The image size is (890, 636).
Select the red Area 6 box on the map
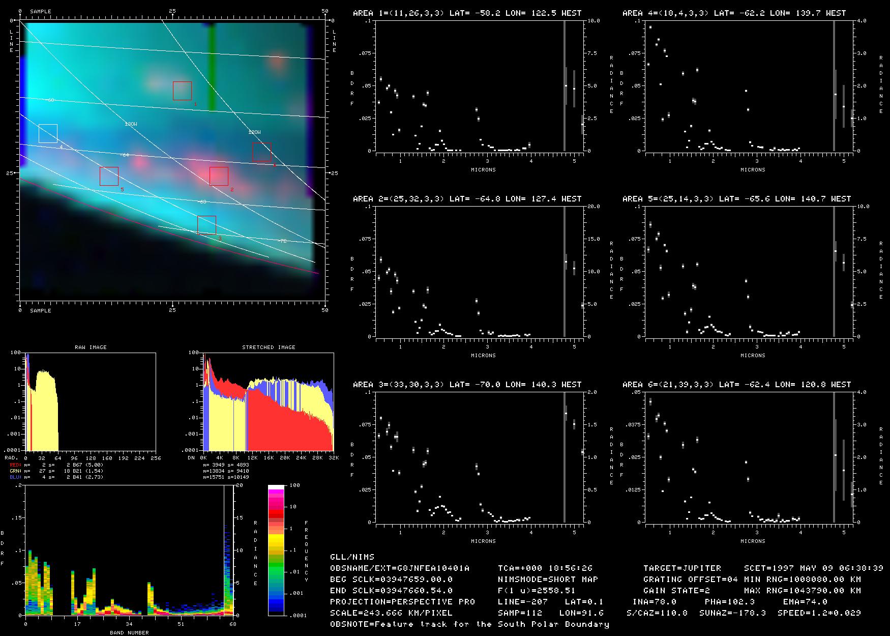tap(262, 152)
